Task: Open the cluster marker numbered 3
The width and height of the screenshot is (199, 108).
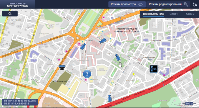Action: 87,74
